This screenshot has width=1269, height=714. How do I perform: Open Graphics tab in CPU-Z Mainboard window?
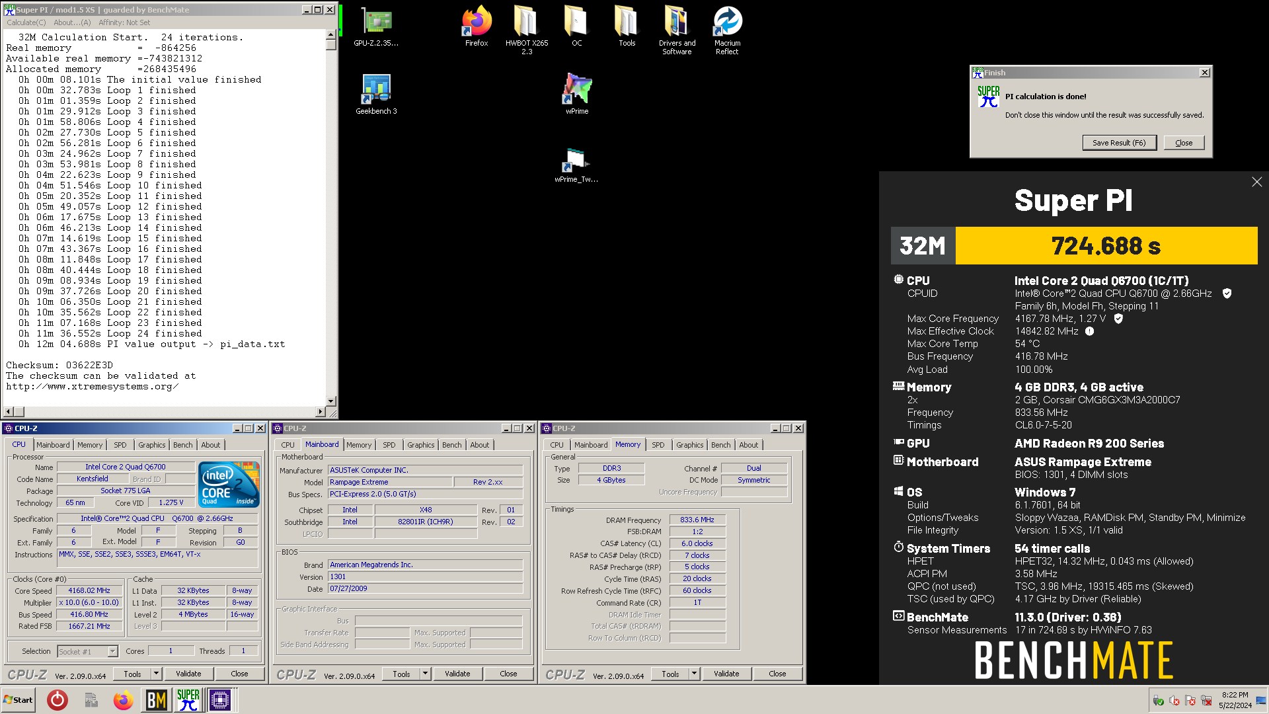[x=421, y=445]
